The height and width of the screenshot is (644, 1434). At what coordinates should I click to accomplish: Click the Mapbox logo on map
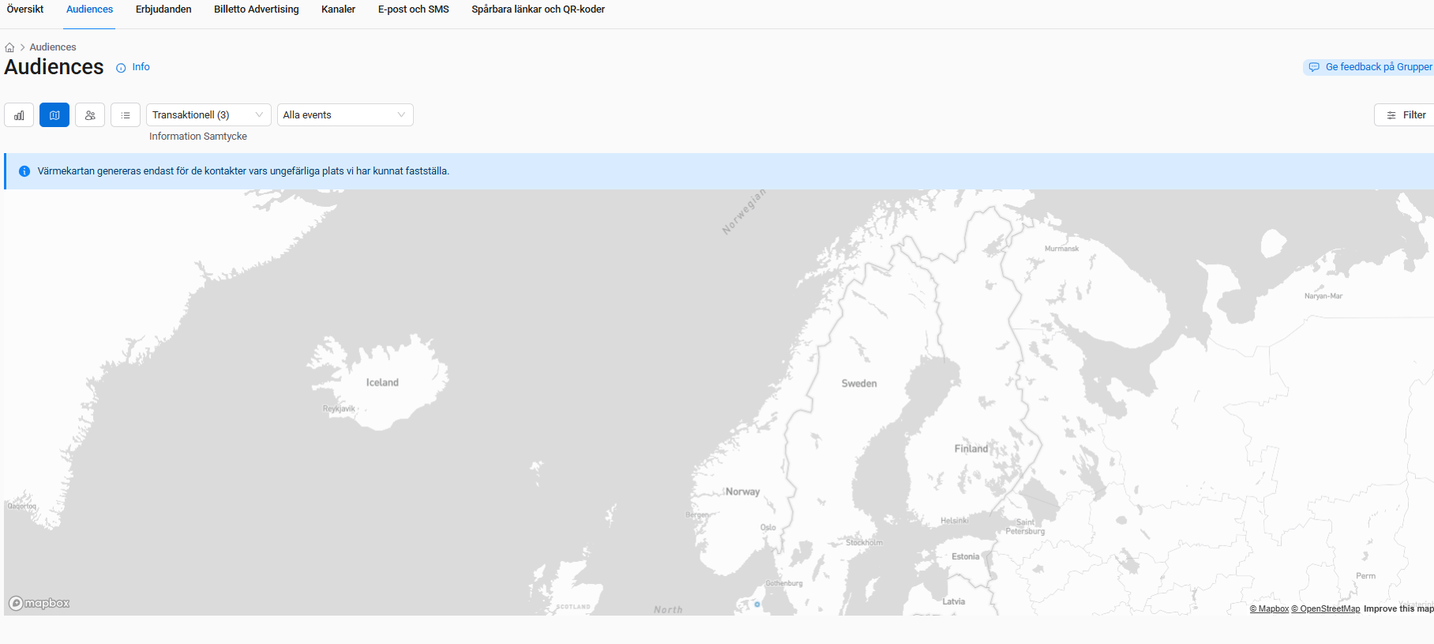click(x=39, y=603)
